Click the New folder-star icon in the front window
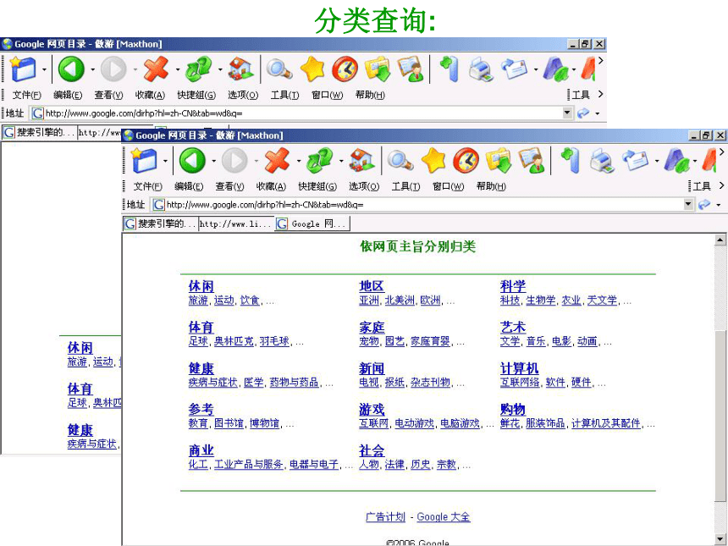The image size is (728, 546). pyautogui.click(x=144, y=161)
